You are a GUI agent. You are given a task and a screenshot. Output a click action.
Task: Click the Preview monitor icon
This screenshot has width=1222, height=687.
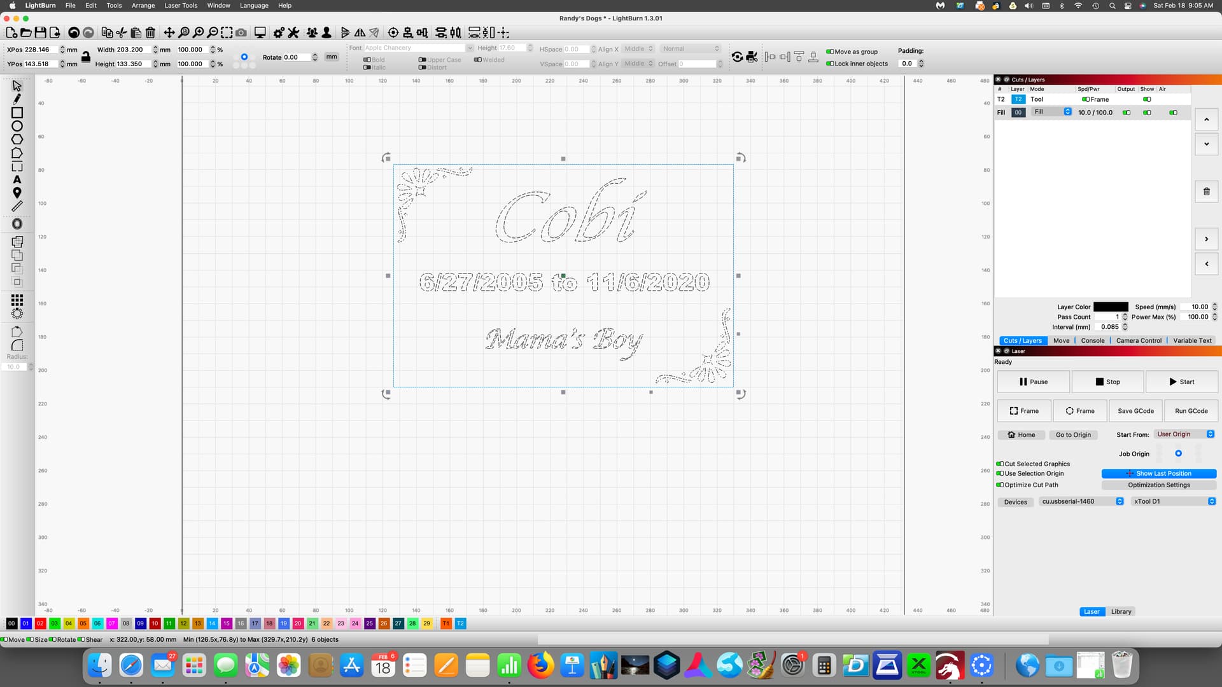[260, 32]
